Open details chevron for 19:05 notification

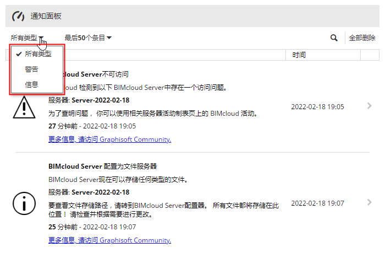click(369, 106)
